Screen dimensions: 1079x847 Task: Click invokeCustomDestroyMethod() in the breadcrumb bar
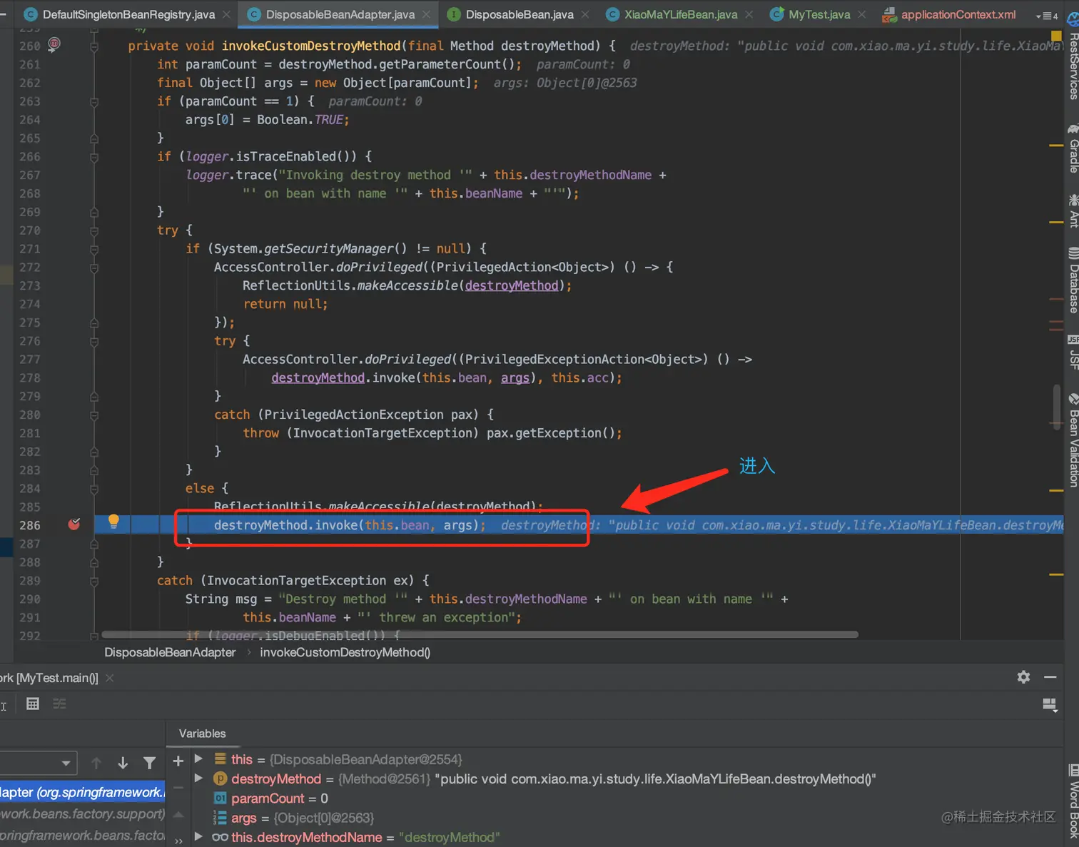[345, 652]
